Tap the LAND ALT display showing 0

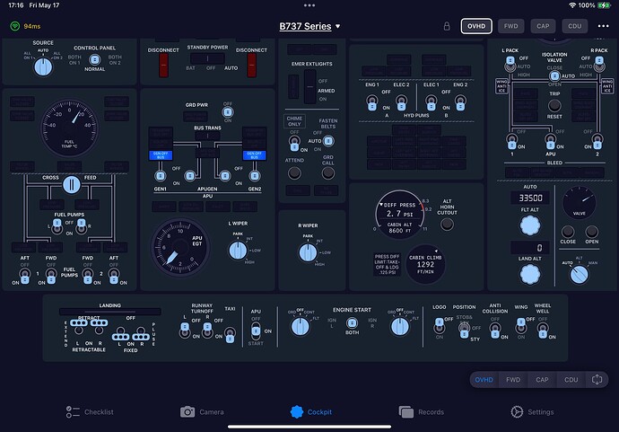tap(530, 248)
